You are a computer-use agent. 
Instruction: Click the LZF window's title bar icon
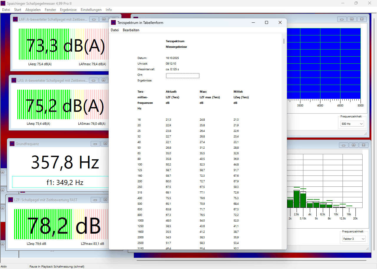(x=10, y=200)
